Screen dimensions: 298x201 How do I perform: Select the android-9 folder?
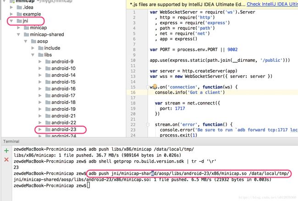click(59, 61)
